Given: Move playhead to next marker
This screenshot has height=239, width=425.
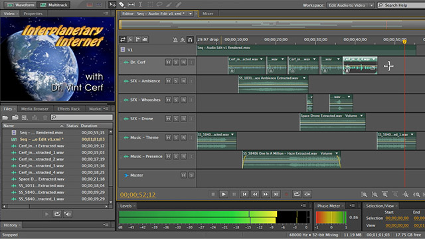Looking at the screenshot, I should point(276,194).
